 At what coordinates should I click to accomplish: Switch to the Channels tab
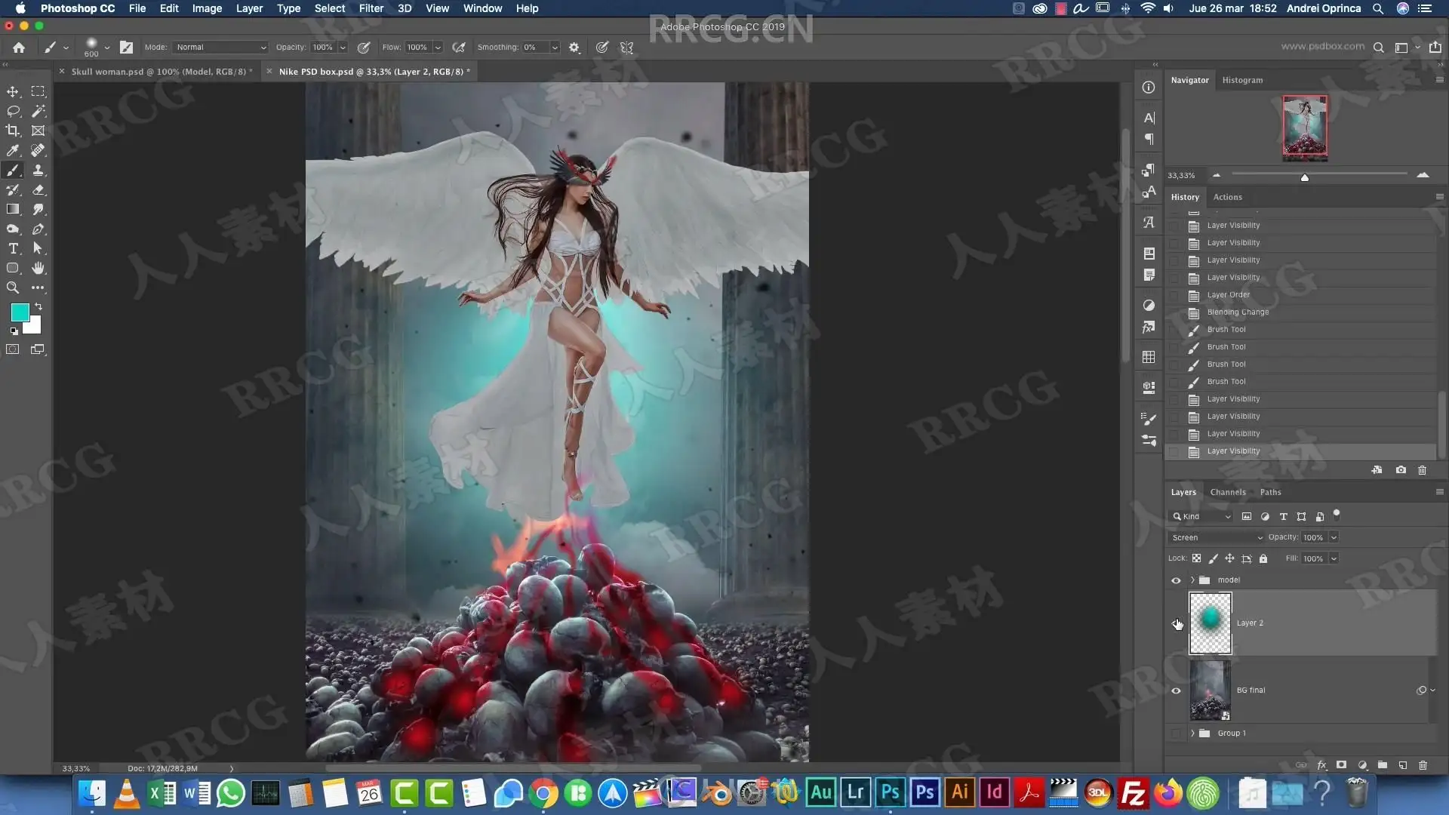(1227, 492)
